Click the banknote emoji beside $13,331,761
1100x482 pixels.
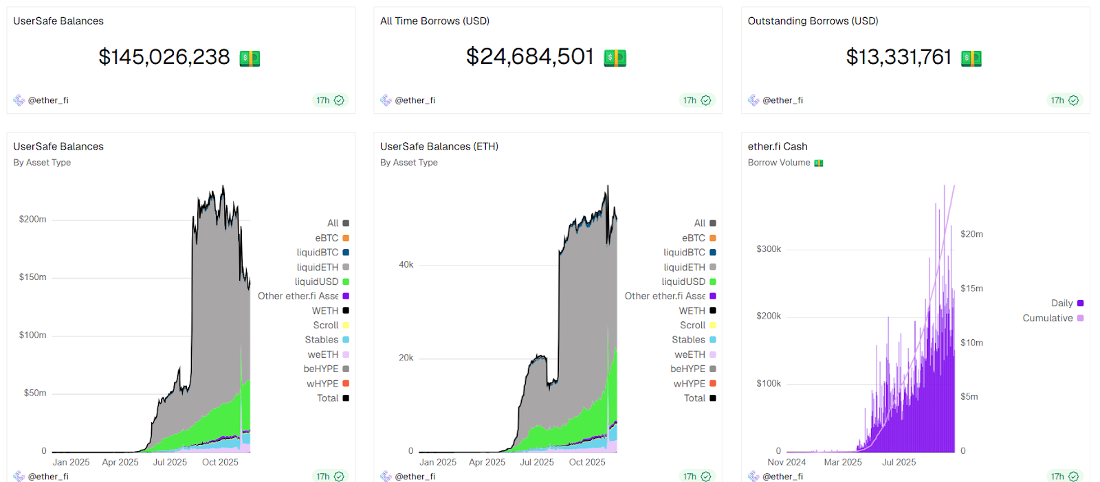971,58
